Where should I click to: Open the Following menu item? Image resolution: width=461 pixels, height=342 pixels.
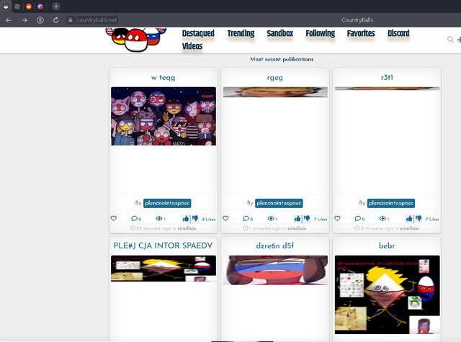coord(320,34)
